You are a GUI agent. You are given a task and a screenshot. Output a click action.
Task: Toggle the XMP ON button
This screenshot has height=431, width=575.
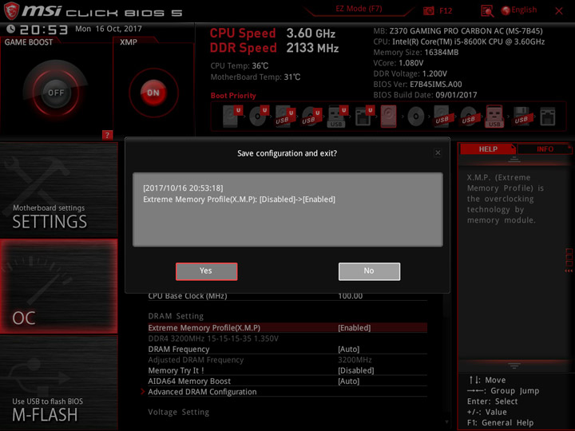coord(153,93)
